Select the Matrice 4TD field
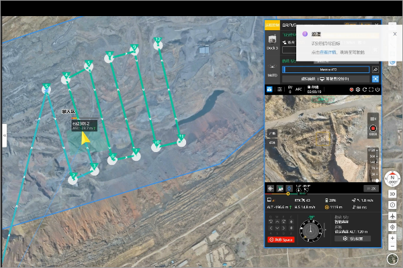Viewport: 403px width, 268px height. pyautogui.click(x=326, y=70)
